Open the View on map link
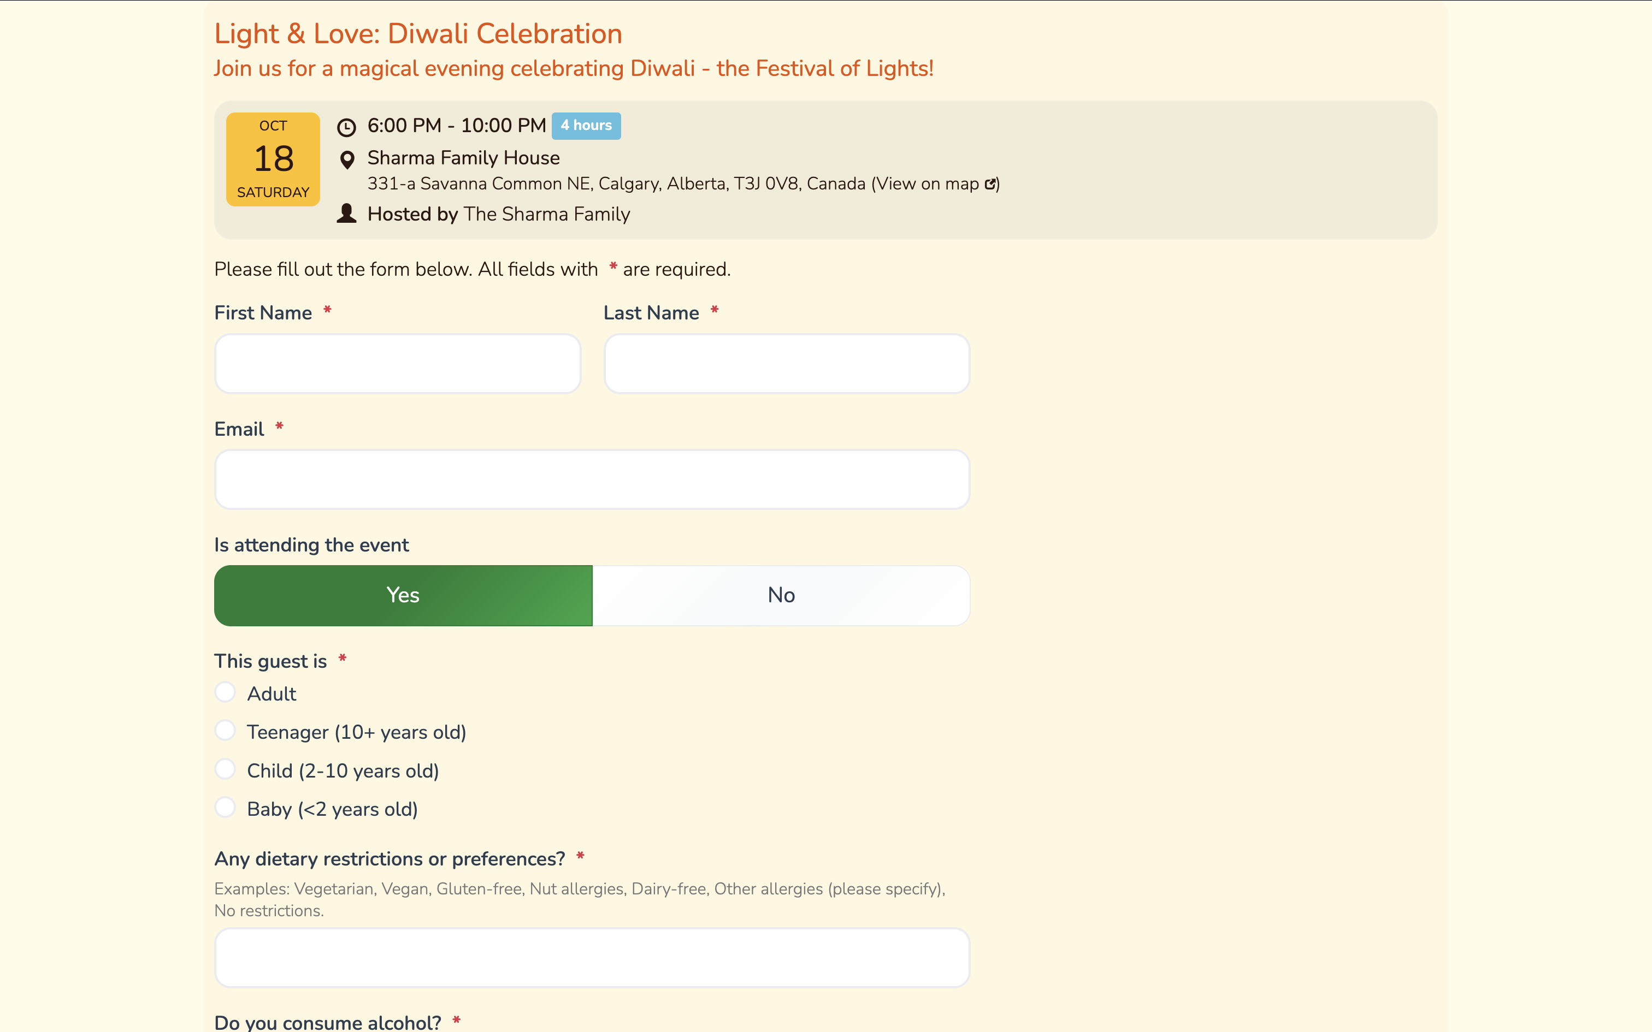This screenshot has width=1652, height=1032. pos(927,183)
